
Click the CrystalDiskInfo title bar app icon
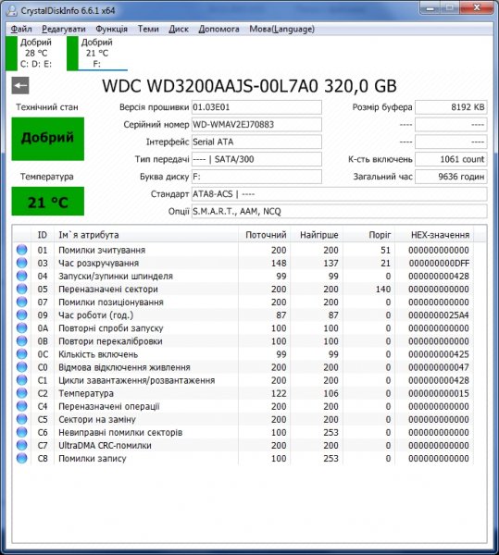11,10
